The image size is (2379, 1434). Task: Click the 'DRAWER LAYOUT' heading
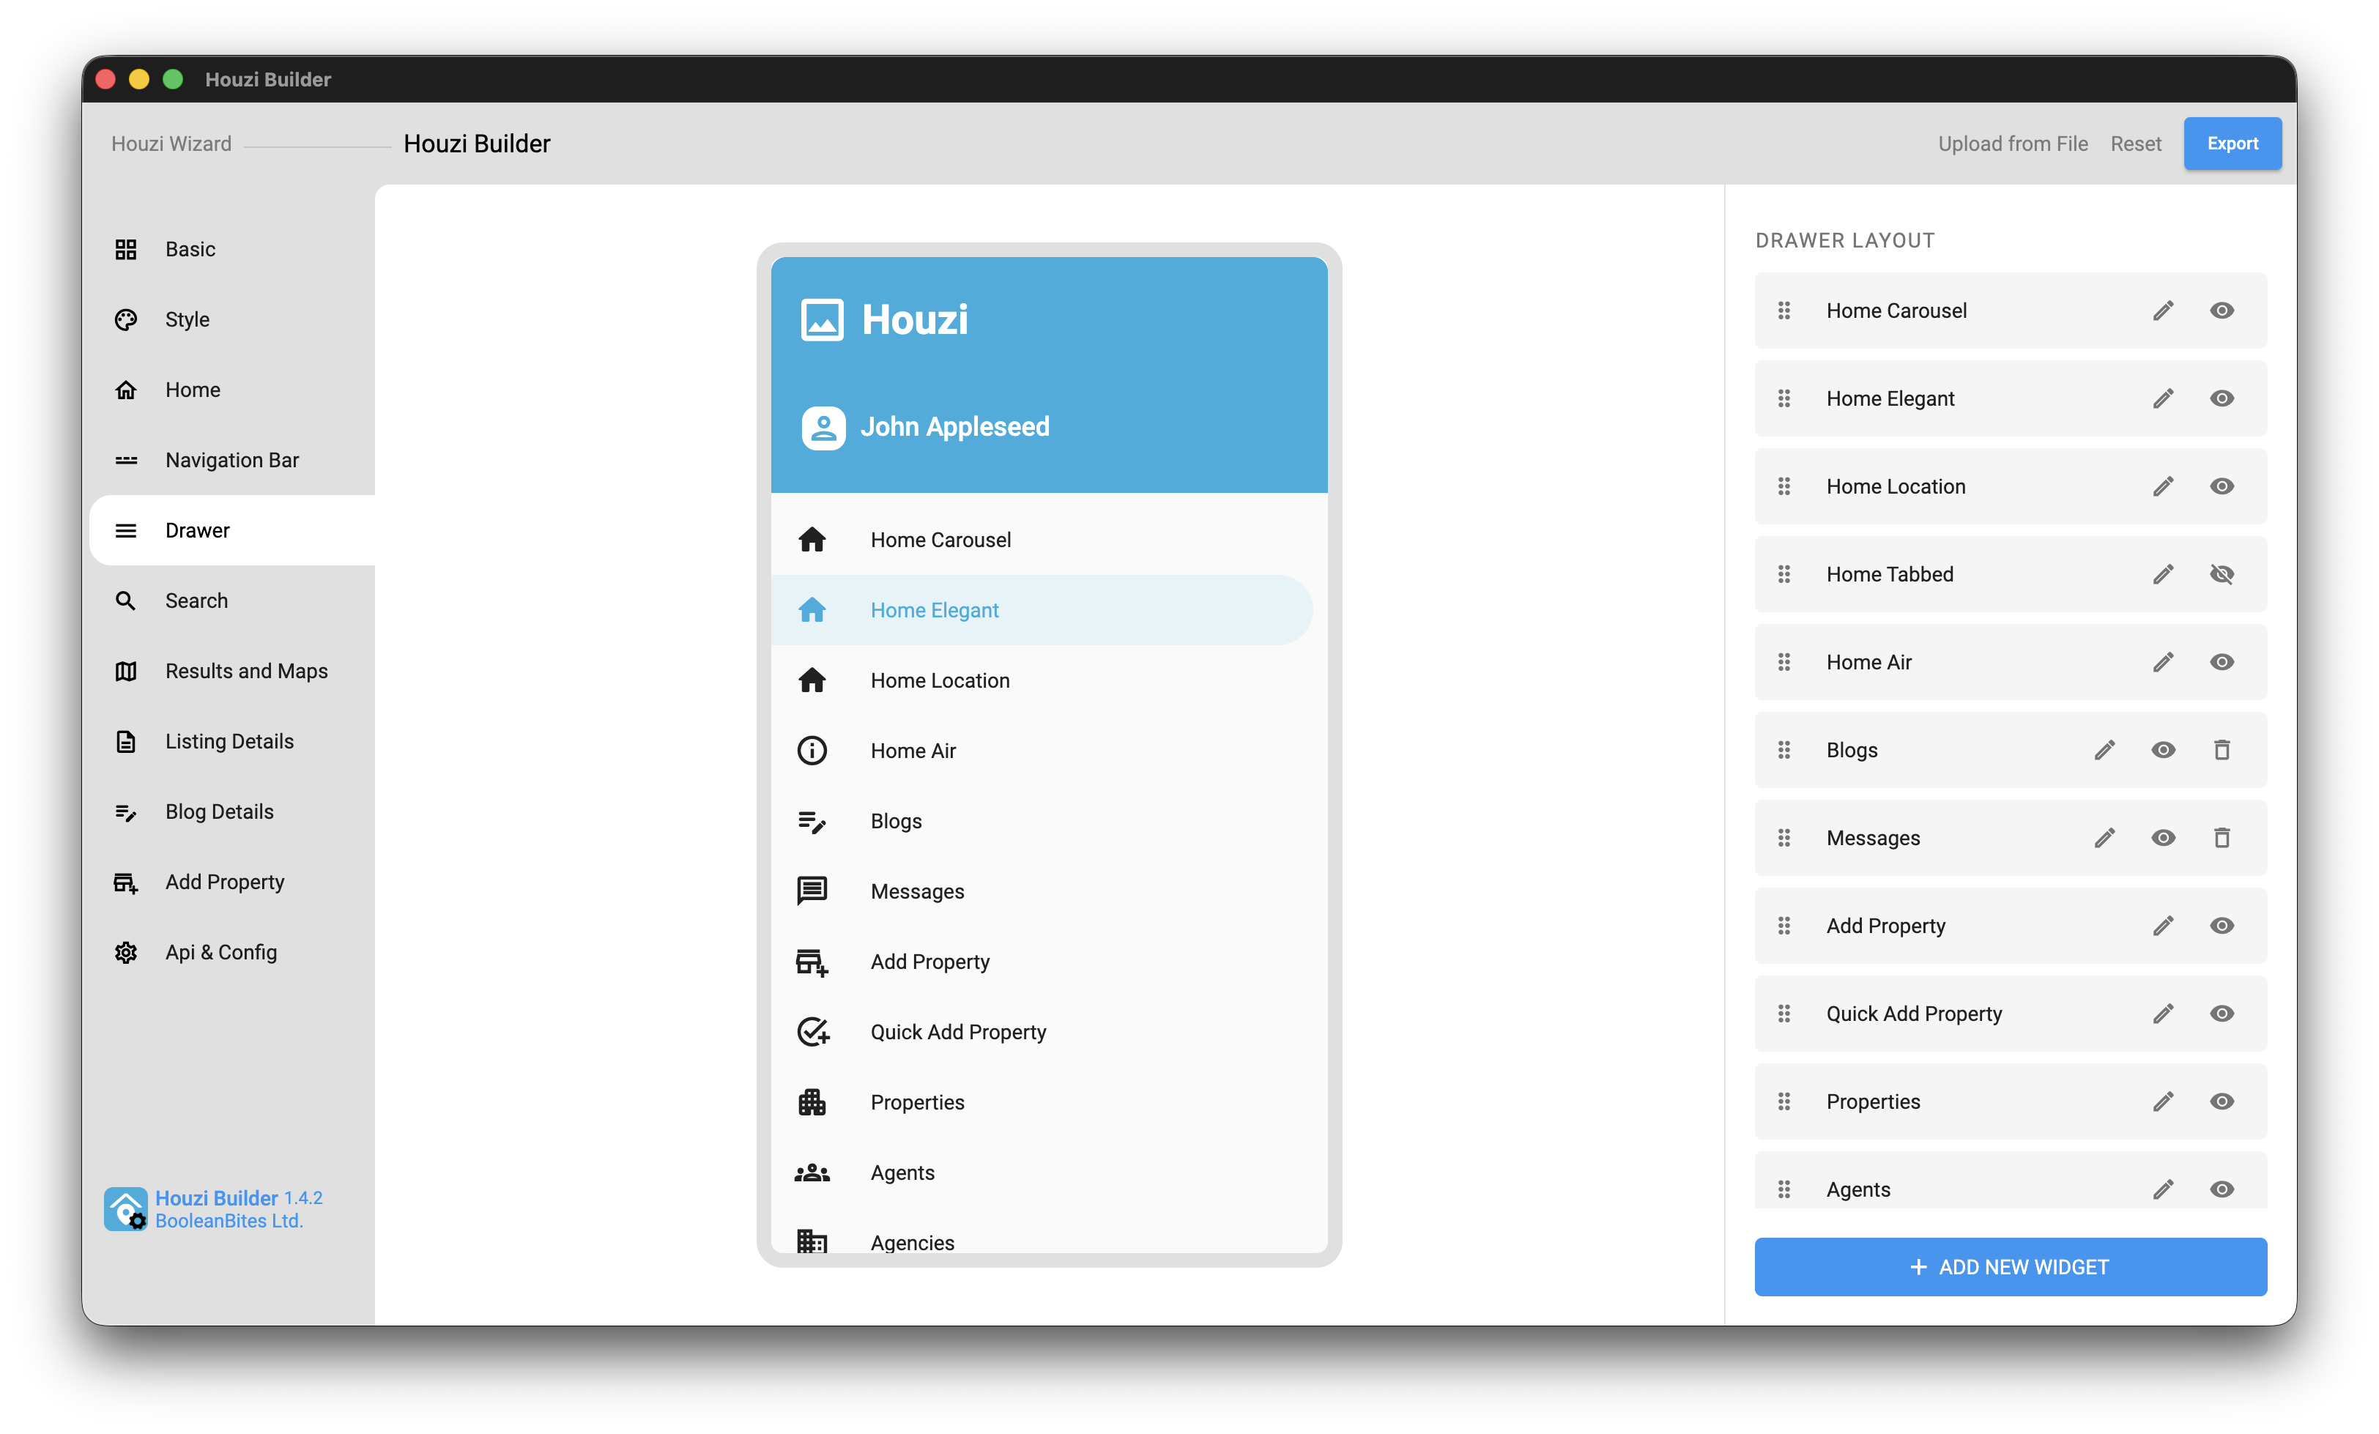click(x=1844, y=239)
